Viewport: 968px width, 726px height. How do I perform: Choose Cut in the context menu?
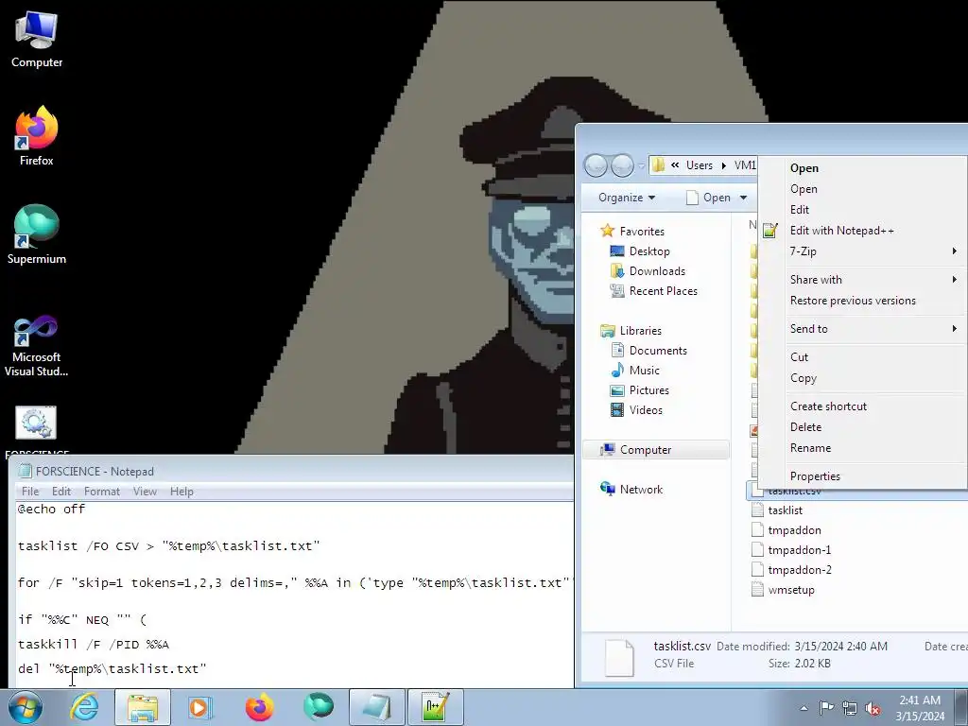click(x=862, y=357)
